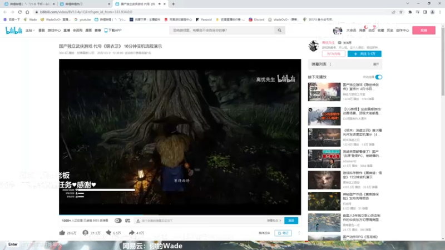Open the tab search dropdown arrow

[408, 4]
